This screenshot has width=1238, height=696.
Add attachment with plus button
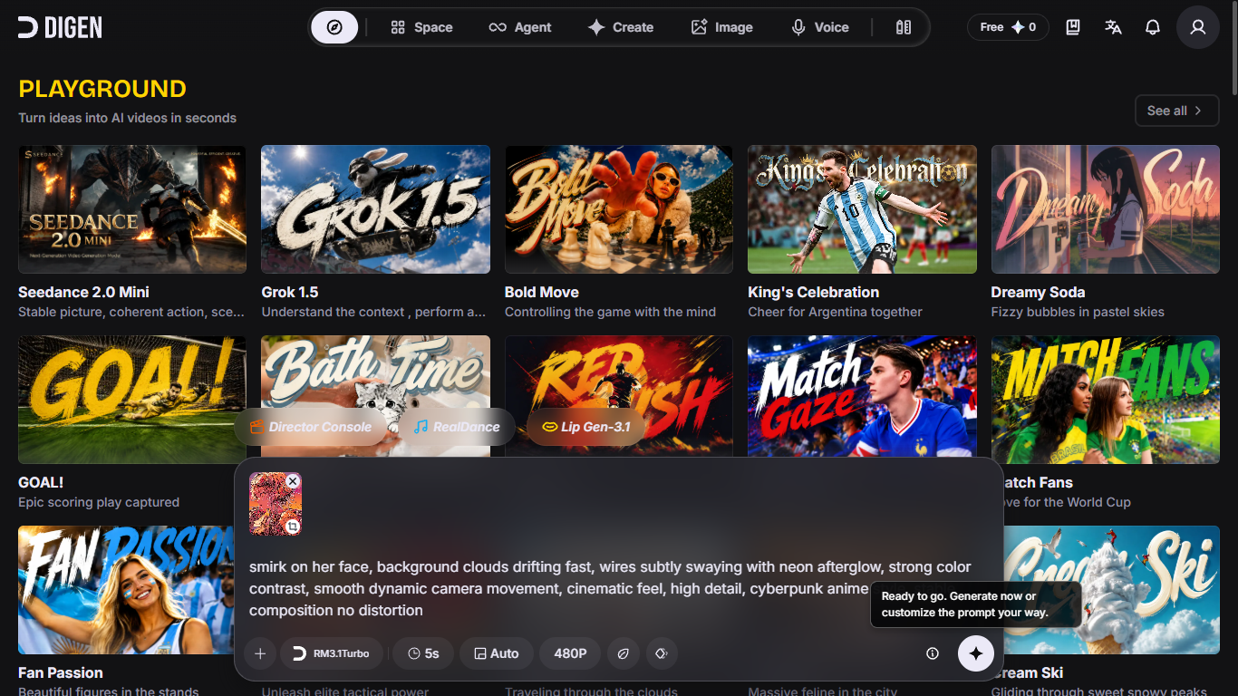260,653
